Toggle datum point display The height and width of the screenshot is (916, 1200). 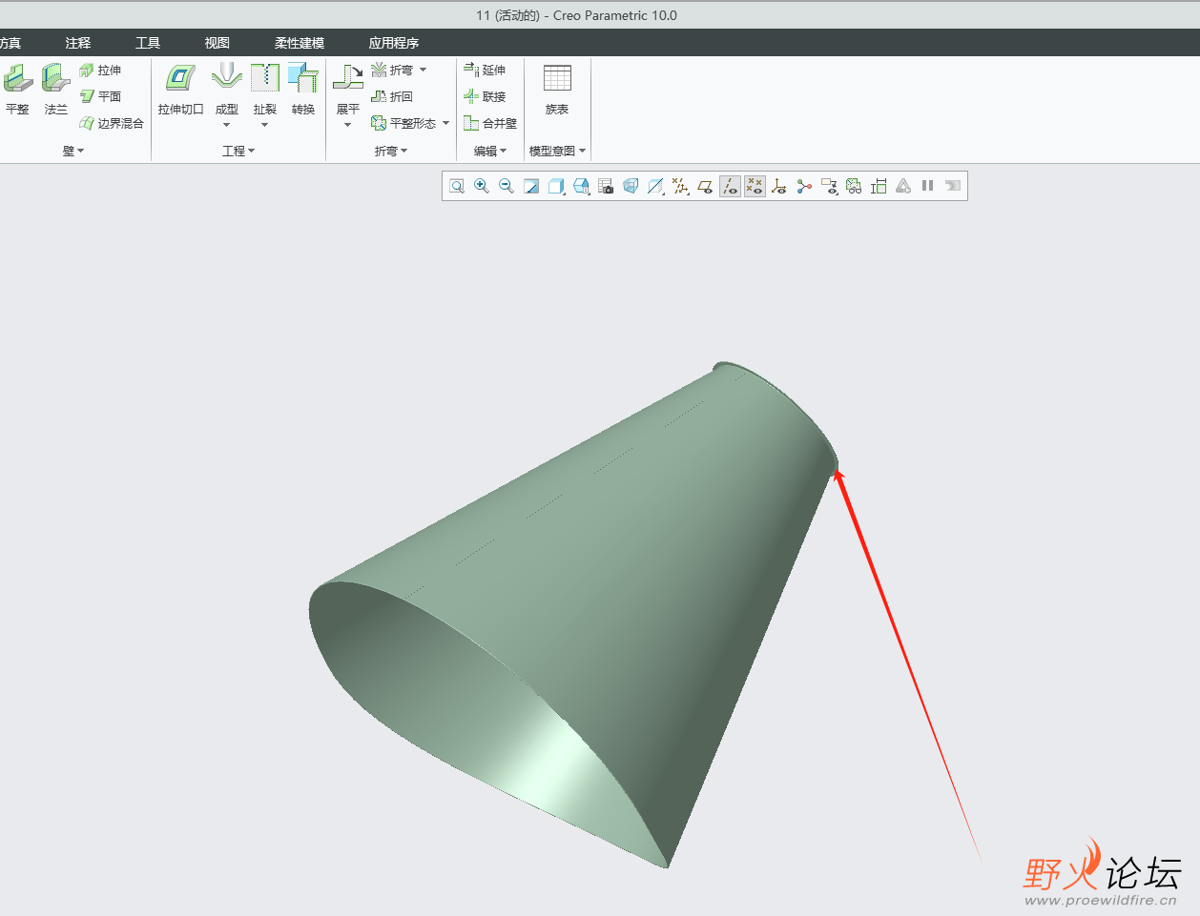click(755, 186)
